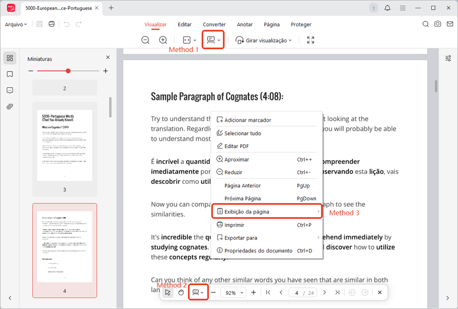Open the properties panel icon at right
Image resolution: width=458 pixels, height=309 pixels.
tap(448, 58)
